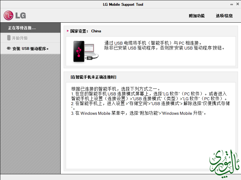Click instruction step 2 about 存储空间
This screenshot has width=241, height=180.
coord(151,106)
